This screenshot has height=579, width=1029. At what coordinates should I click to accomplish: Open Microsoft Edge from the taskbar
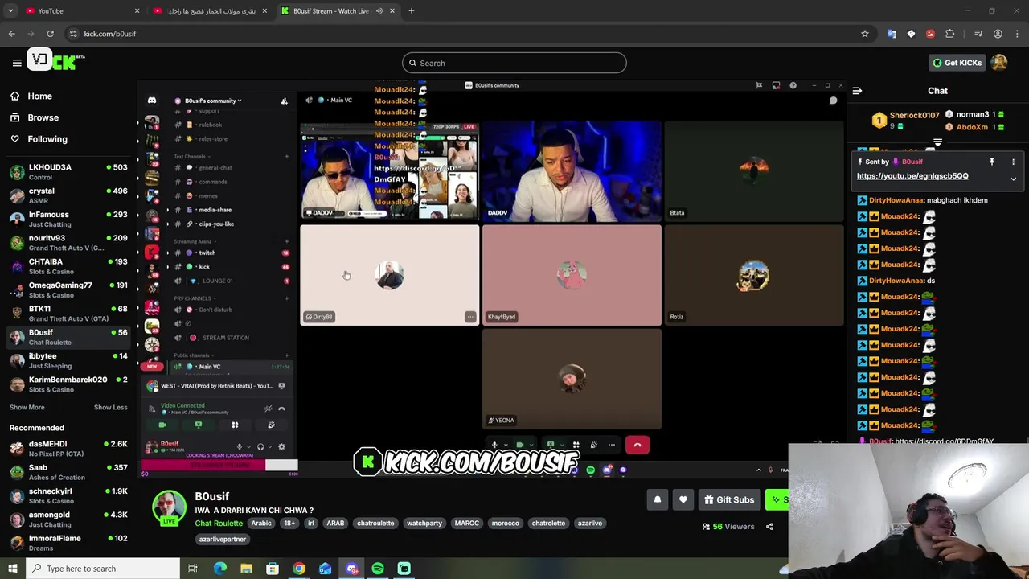pos(219,569)
